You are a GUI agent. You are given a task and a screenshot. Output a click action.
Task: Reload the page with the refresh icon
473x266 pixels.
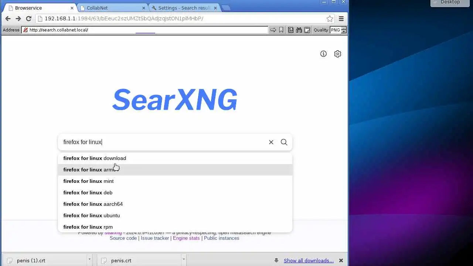coord(28,18)
